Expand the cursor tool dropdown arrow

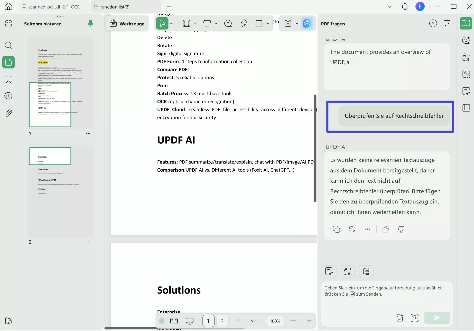coord(171,24)
